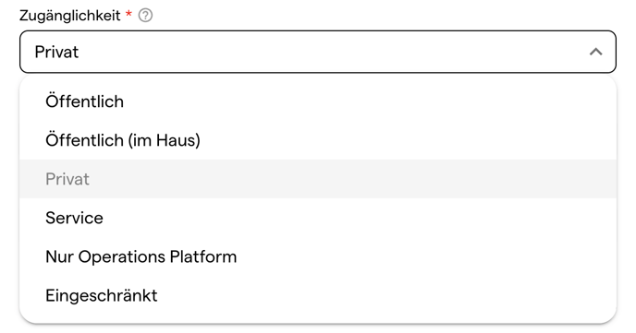The image size is (636, 333).
Task: Change the selection to Nur Operations Platform
Action: coord(318,256)
